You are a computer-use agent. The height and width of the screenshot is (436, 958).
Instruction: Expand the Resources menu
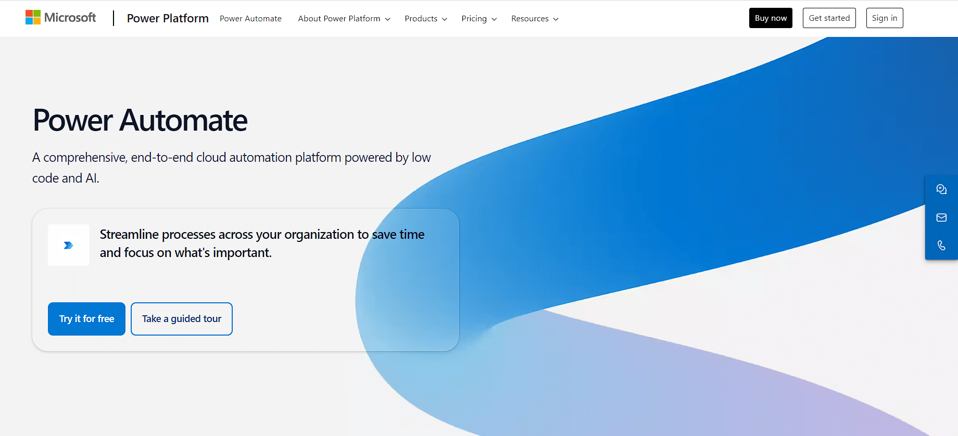[x=535, y=19]
